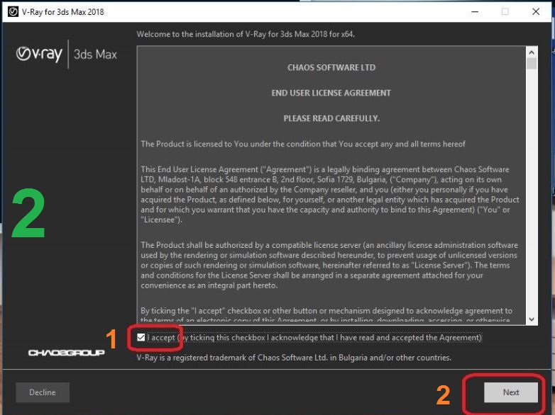Image resolution: width=555 pixels, height=415 pixels.
Task: Click the Welcome to the installation text
Action: click(246, 34)
